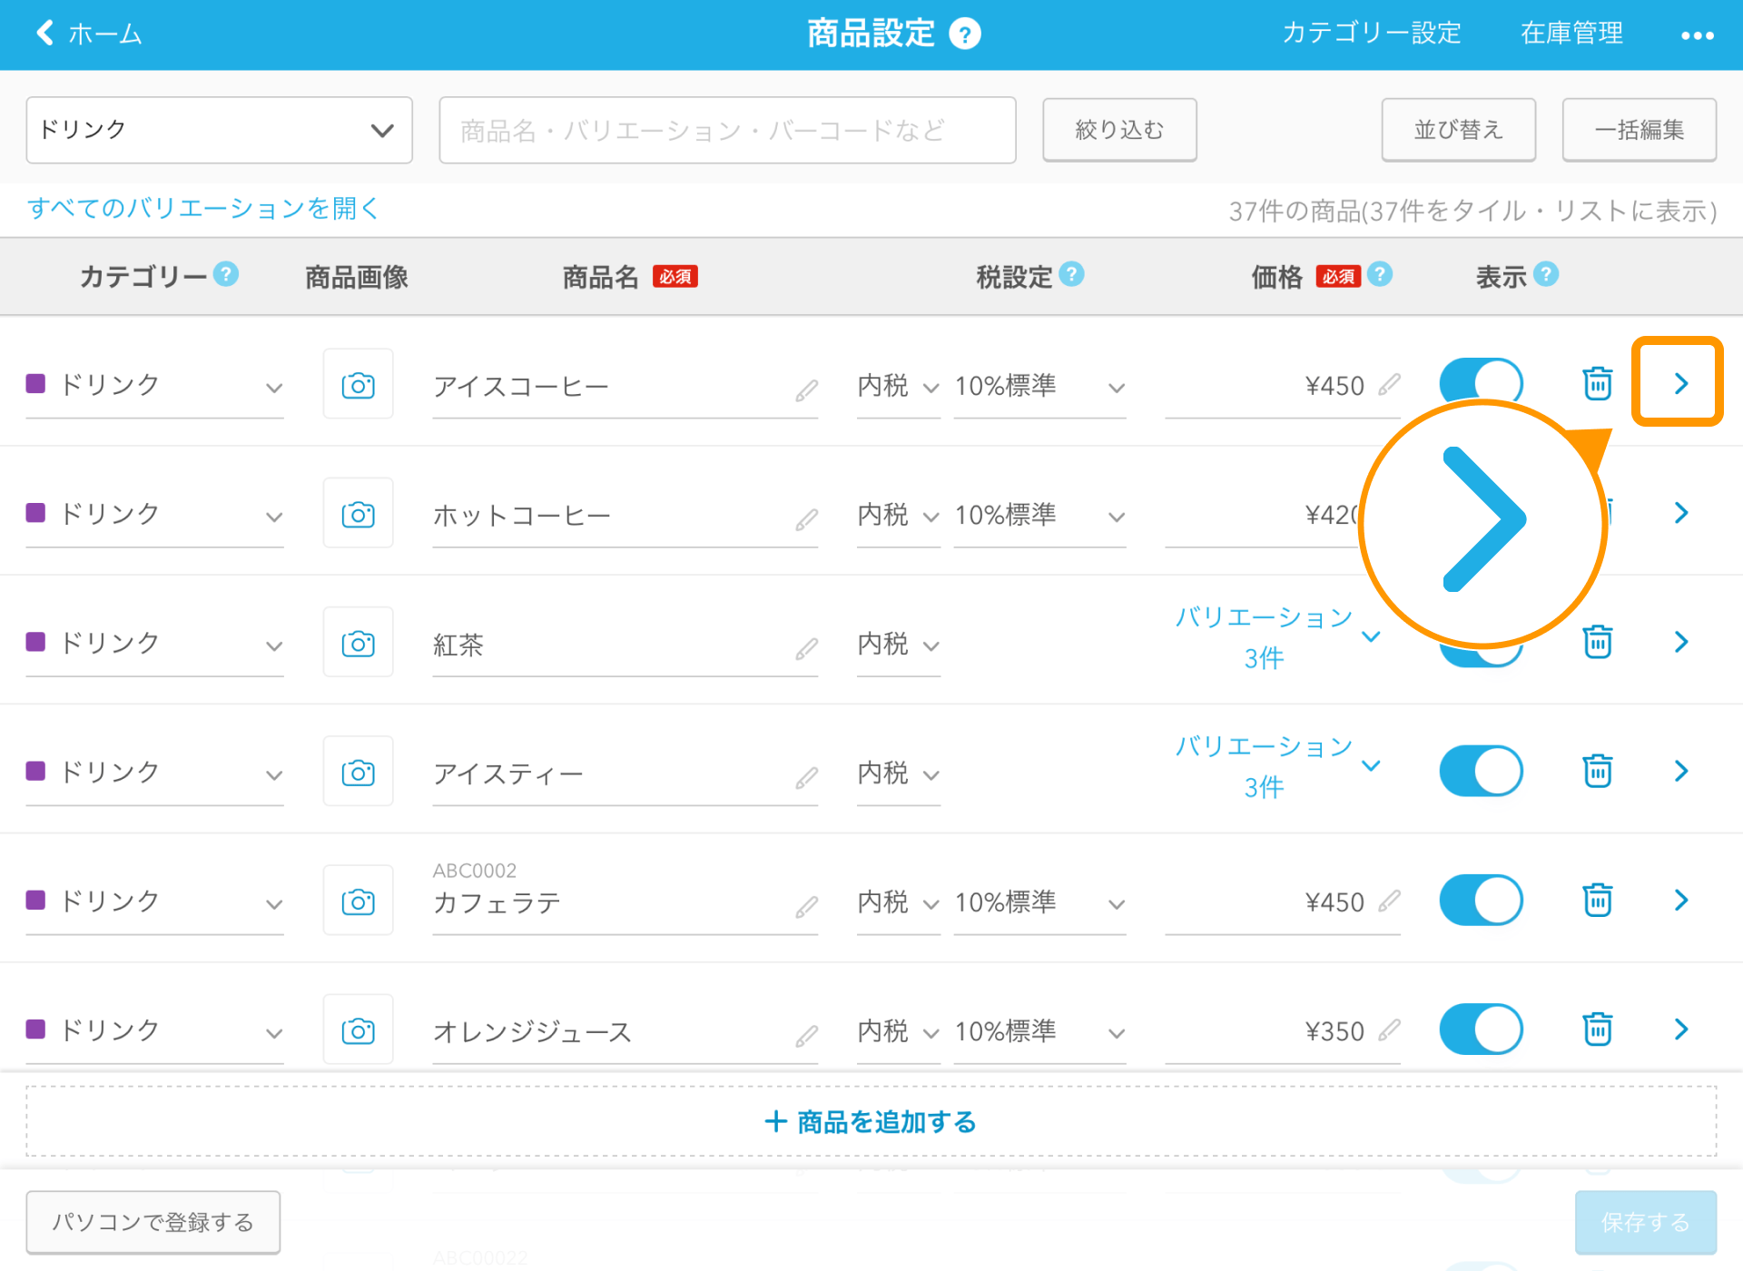Viewport: 1743px width, 1271px height.
Task: Expand バリエーション 3件 for アイスティー
Action: pyautogui.click(x=1278, y=765)
